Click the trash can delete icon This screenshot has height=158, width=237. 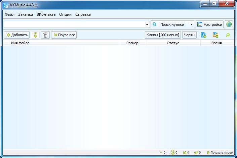pos(45,35)
